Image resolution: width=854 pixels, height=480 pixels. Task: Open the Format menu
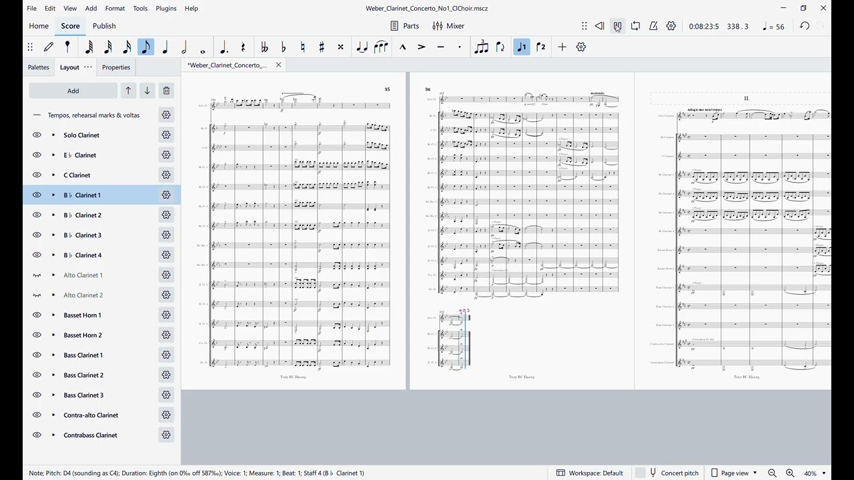(x=115, y=8)
